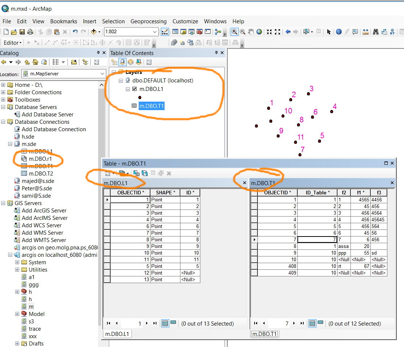Click the Go To XY icon
Screen dimensions: 404x347
[x=392, y=32]
